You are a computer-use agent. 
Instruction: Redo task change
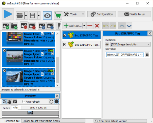113,26
